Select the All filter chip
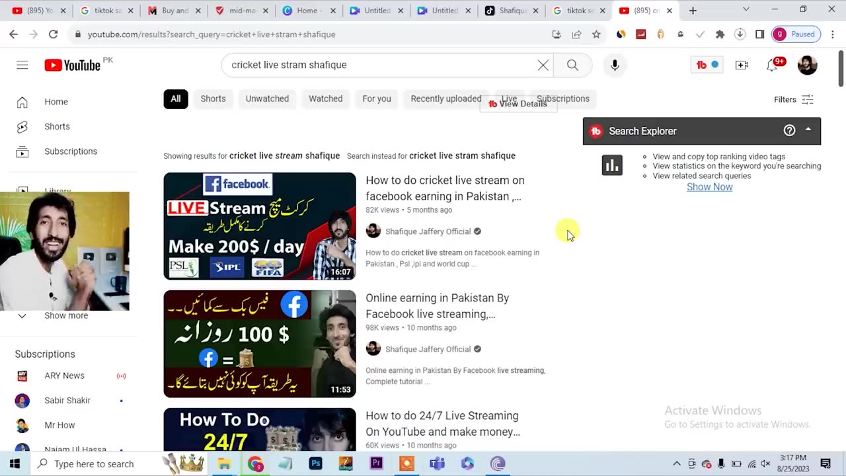 coord(176,99)
